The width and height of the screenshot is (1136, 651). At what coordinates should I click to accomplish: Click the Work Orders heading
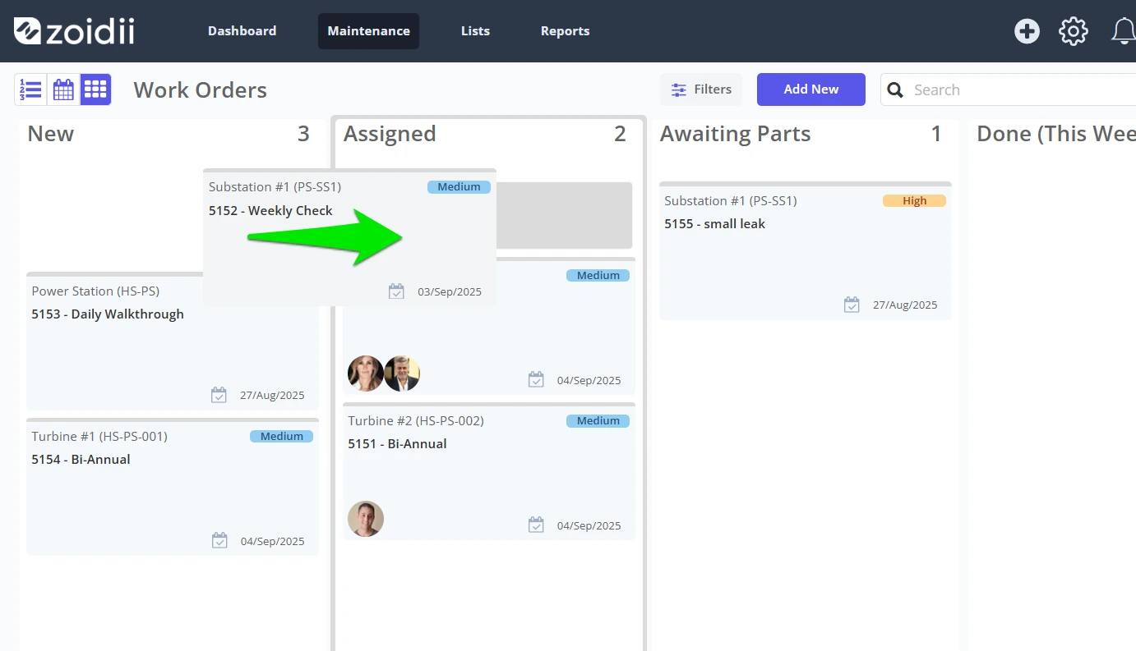(201, 89)
